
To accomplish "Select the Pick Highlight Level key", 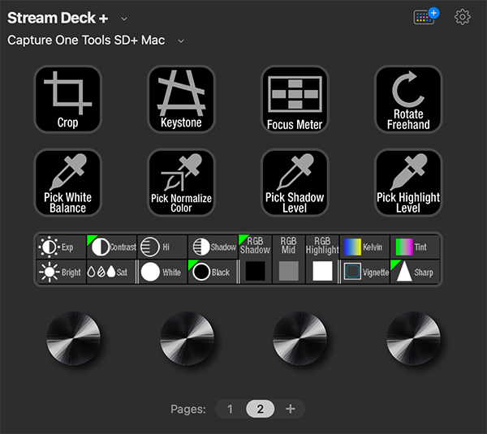I will click(408, 183).
